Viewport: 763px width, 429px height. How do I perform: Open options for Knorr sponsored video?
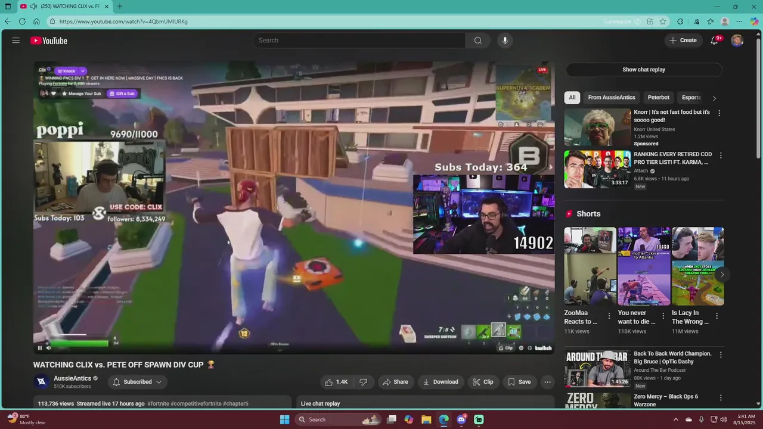pos(719,113)
